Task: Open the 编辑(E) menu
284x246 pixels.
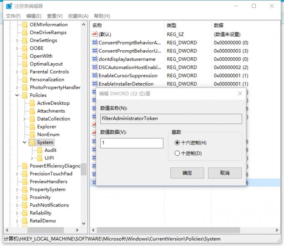Action: click(x=34, y=16)
